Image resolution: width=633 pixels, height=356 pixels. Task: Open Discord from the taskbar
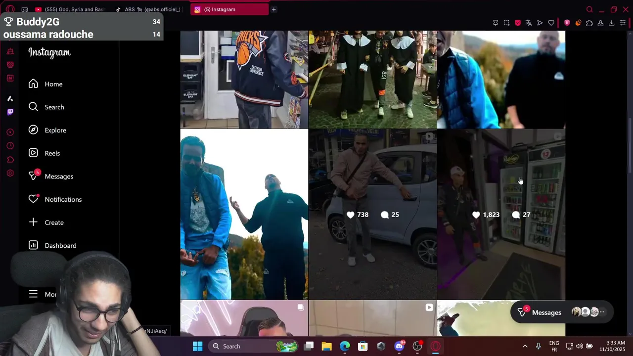[x=399, y=346]
